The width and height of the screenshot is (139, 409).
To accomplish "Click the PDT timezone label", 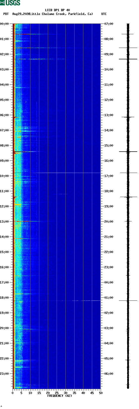I will [x=6, y=14].
